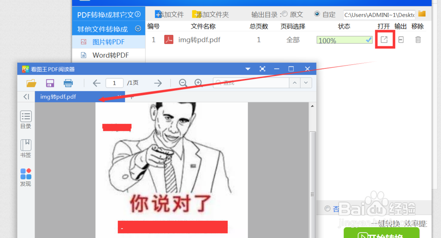Click the output path field C:\Users\ADMINI~1
This screenshot has width=441, height=238.
point(379,15)
